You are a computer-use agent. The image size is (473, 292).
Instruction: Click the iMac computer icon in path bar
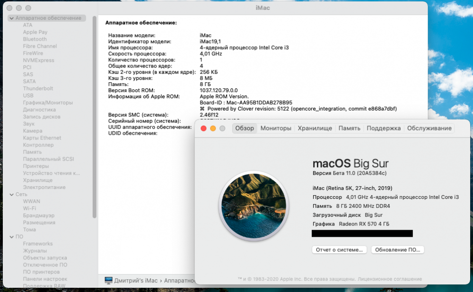[108, 280]
